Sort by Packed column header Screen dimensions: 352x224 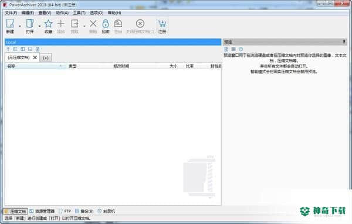click(215, 66)
